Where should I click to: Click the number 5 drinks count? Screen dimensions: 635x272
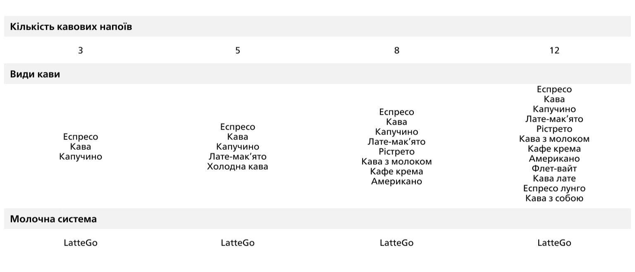click(238, 50)
